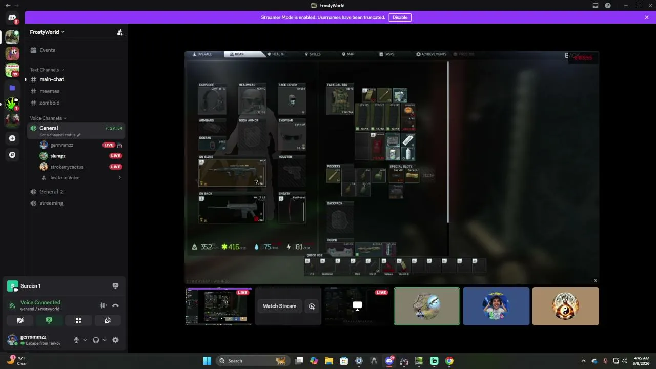Open headphone output options arrow
Screen dimensions: 656x369
105,340
